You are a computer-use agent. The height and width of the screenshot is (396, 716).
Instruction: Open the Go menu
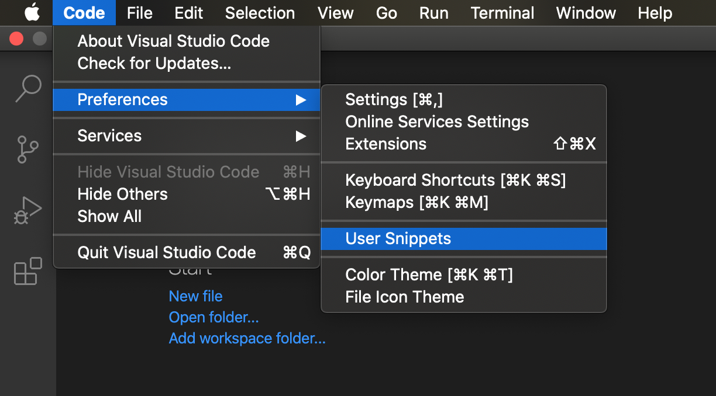click(387, 13)
